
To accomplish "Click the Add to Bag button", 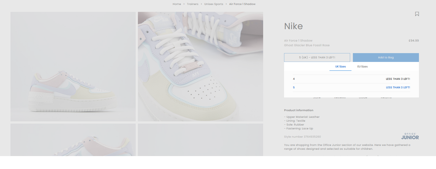I will 386,58.
